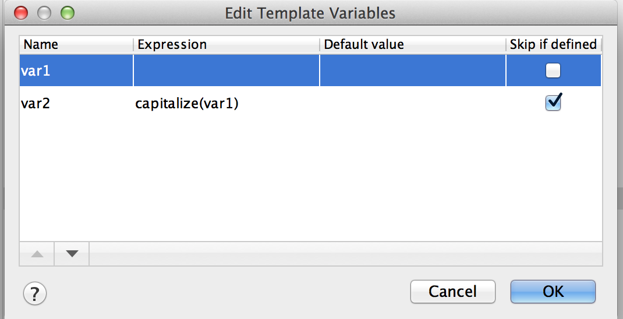Click the Default value column header
623x319 pixels.
pyautogui.click(x=413, y=44)
